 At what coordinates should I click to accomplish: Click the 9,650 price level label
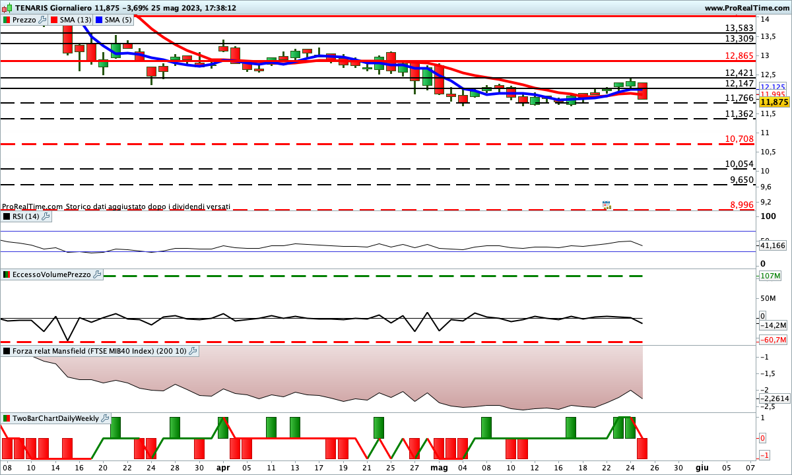coord(742,180)
